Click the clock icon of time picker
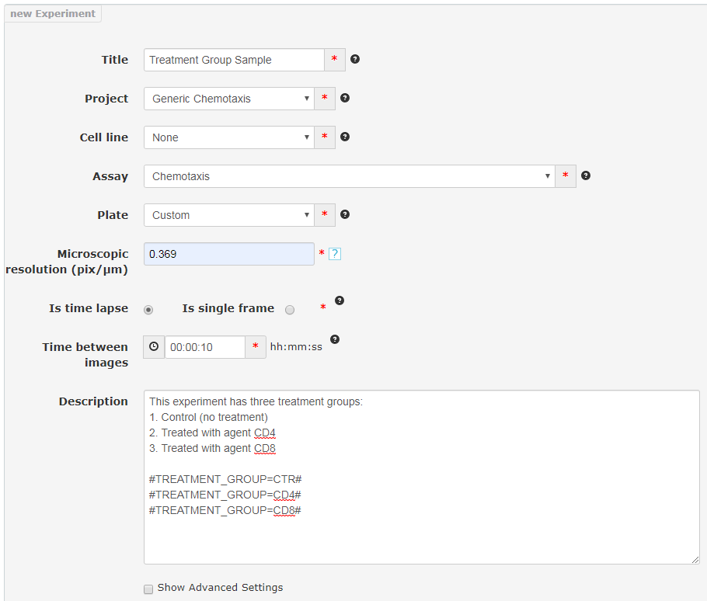 [154, 347]
